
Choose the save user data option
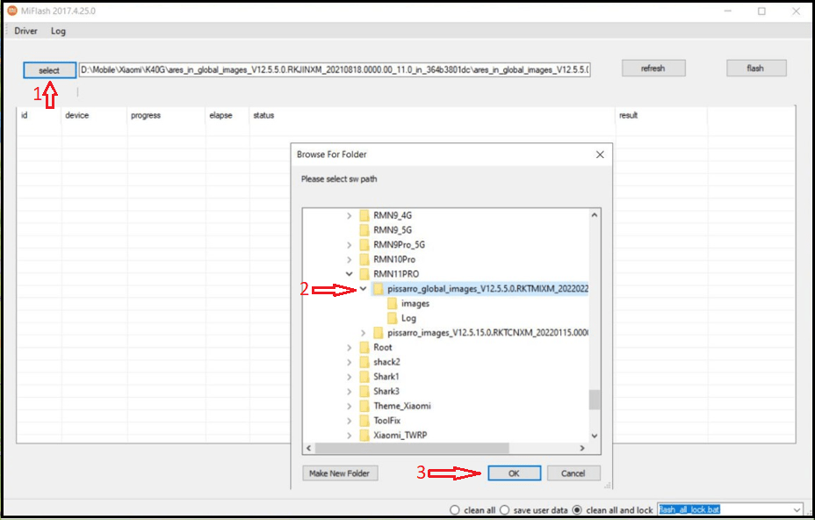click(x=504, y=510)
